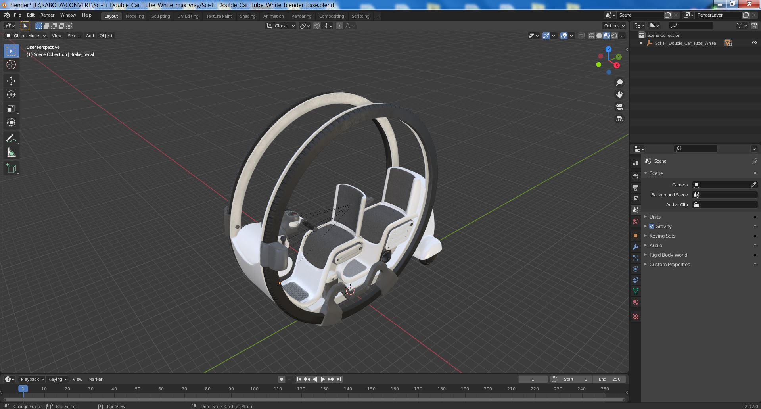Open the Render menu
The height and width of the screenshot is (409, 761).
click(47, 15)
